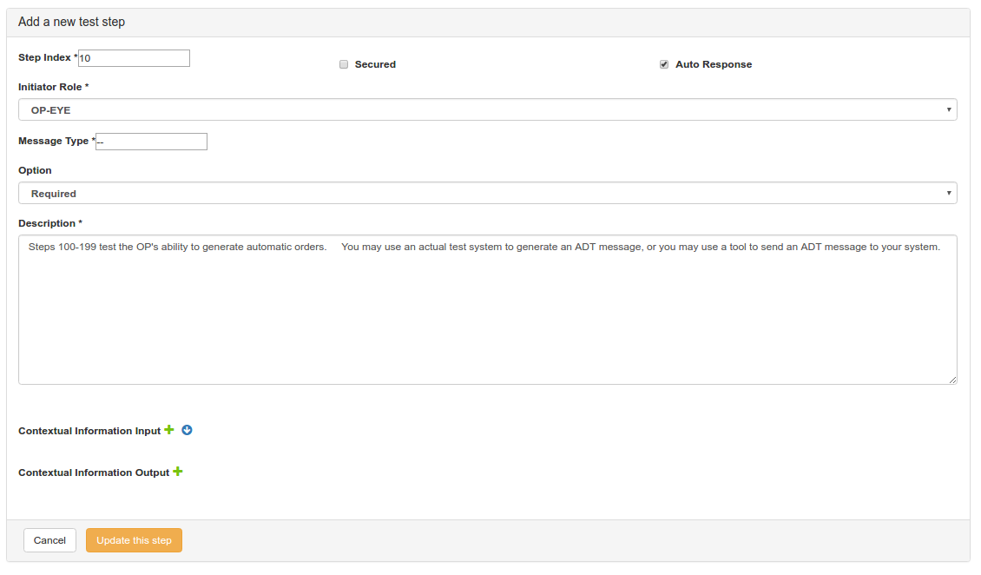Focus the Step Index input field

point(134,58)
